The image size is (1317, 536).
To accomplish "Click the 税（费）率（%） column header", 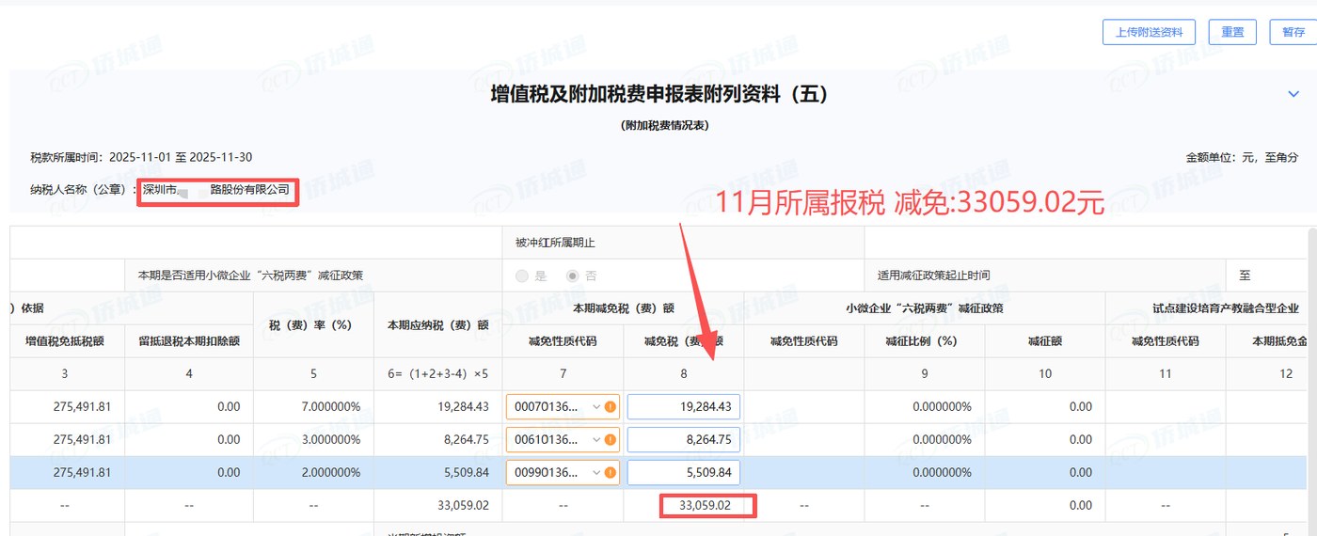I will pyautogui.click(x=313, y=324).
